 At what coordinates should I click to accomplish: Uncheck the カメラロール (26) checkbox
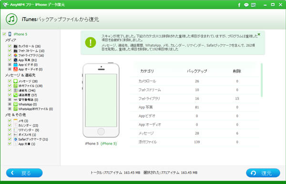click(10, 46)
